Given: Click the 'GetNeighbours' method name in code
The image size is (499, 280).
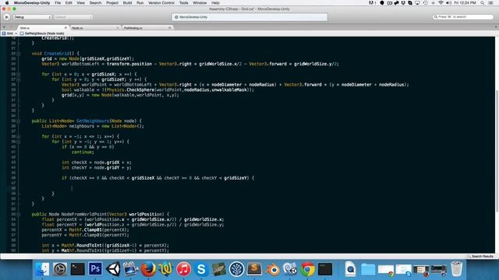Looking at the screenshot, I should (x=93, y=121).
